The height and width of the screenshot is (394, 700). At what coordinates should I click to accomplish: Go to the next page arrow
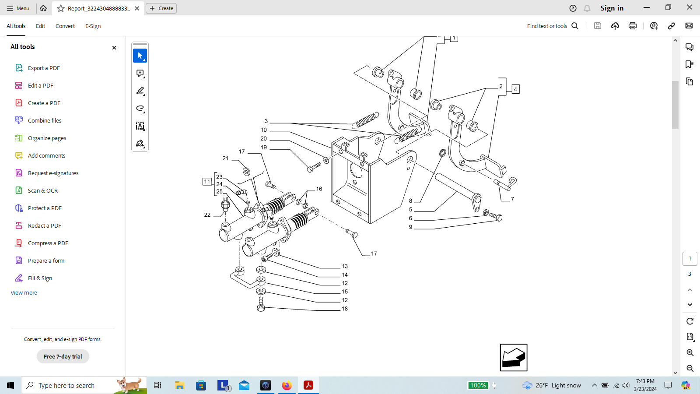[x=690, y=305]
